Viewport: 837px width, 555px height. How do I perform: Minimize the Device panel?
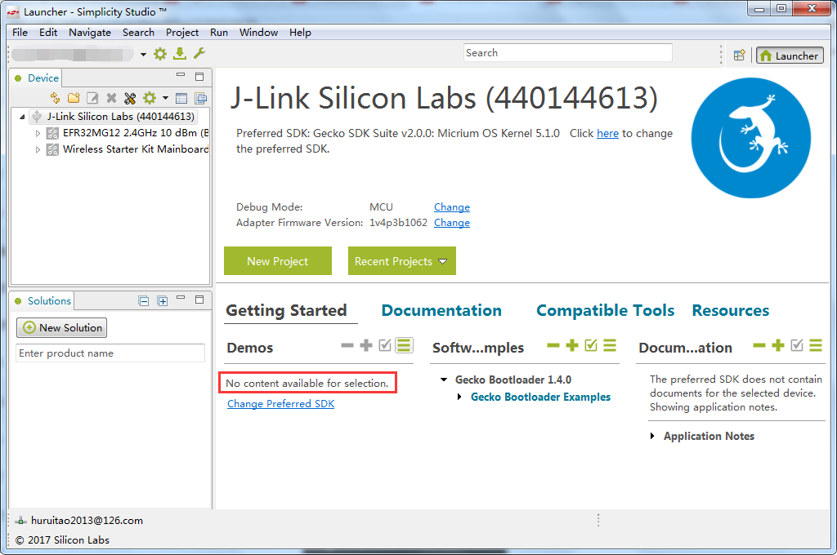point(181,75)
